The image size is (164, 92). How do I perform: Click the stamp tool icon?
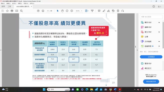click(113, 11)
